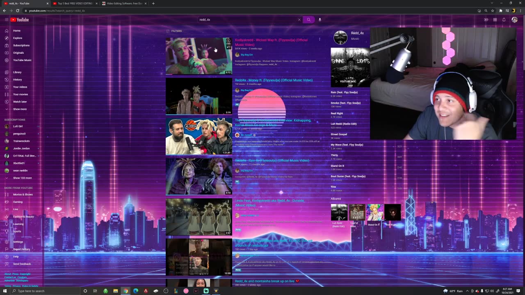Open a new browser tab
The width and height of the screenshot is (525, 295).
(x=153, y=3)
